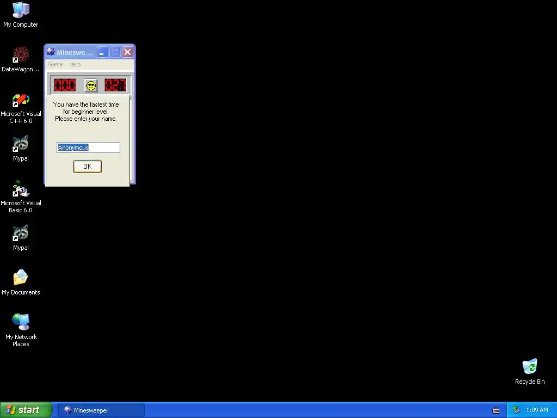The width and height of the screenshot is (557, 418).
Task: Open the Start menu
Action: point(26,410)
